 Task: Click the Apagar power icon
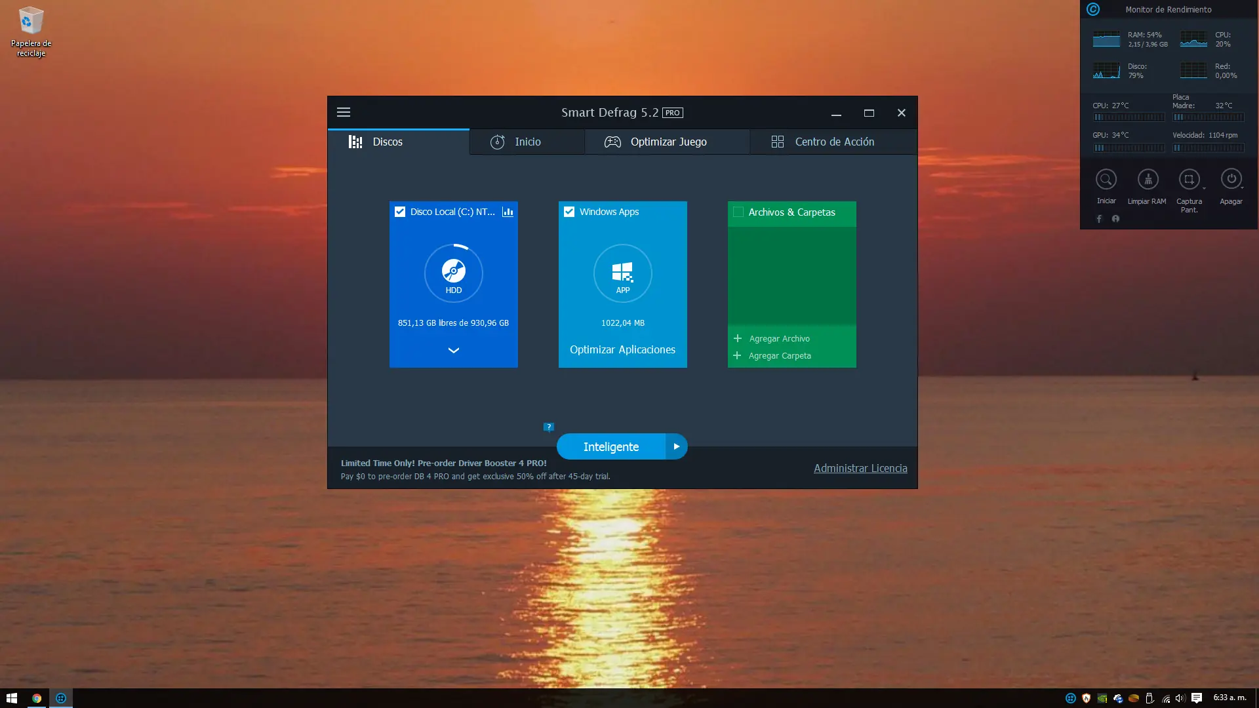[x=1231, y=178]
